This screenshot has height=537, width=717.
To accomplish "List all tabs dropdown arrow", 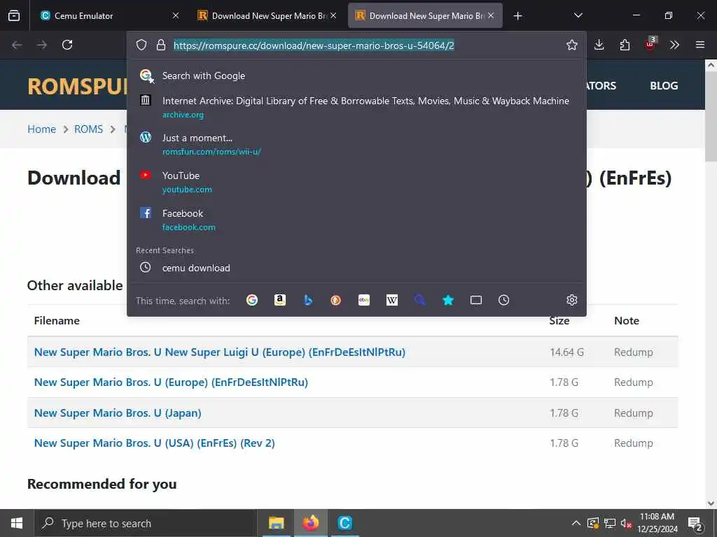I will click(x=578, y=15).
